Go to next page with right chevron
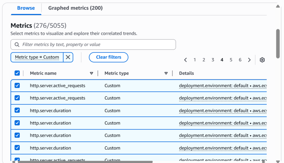Viewport: 284px width, 163px height. [x=249, y=60]
